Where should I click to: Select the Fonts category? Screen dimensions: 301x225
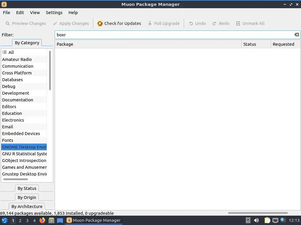[24, 140]
